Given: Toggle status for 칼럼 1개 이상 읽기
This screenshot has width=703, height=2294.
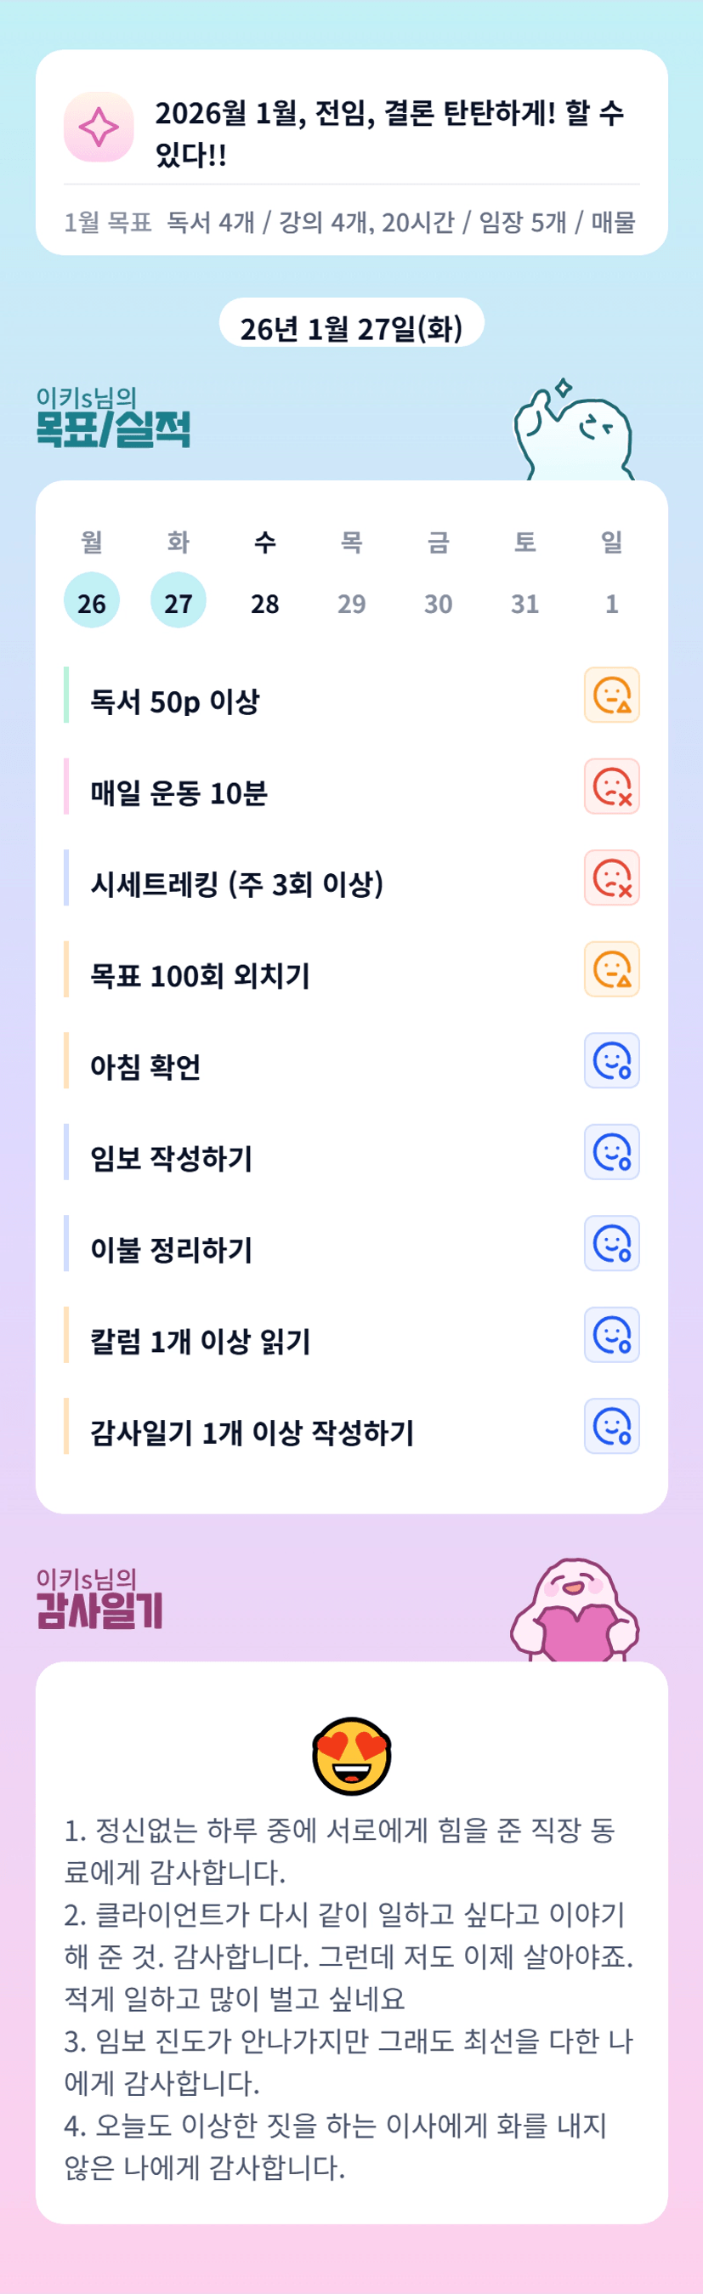Looking at the screenshot, I should coord(611,1335).
